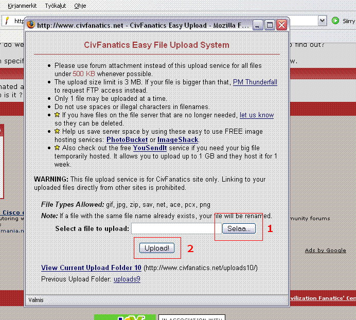
Task: Open the YouSendIt link
Action: coord(150,148)
